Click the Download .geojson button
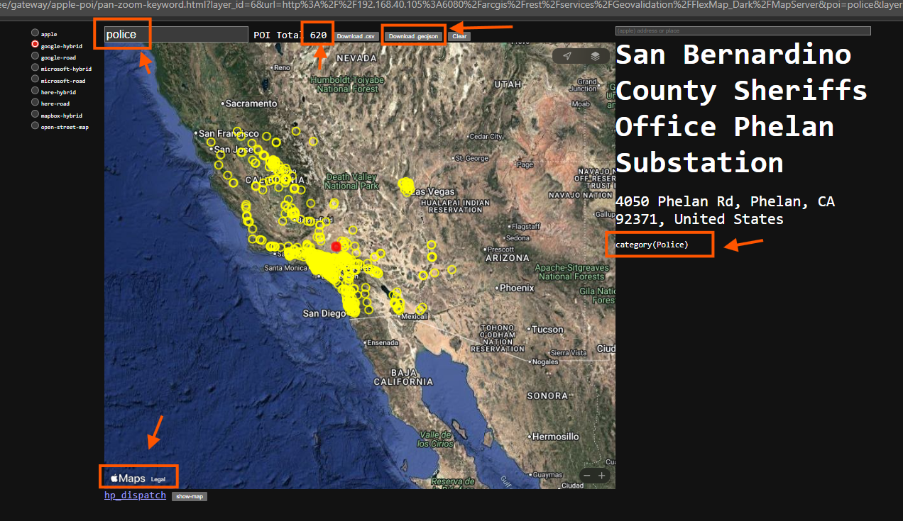Image resolution: width=903 pixels, height=521 pixels. click(414, 36)
